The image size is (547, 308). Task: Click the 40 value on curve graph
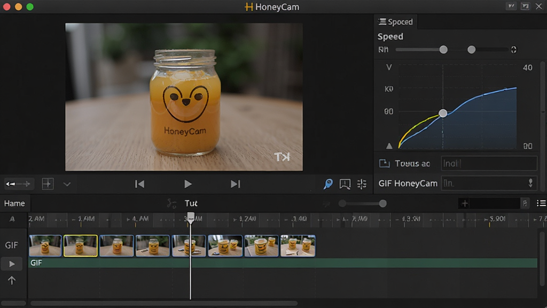pos(527,68)
